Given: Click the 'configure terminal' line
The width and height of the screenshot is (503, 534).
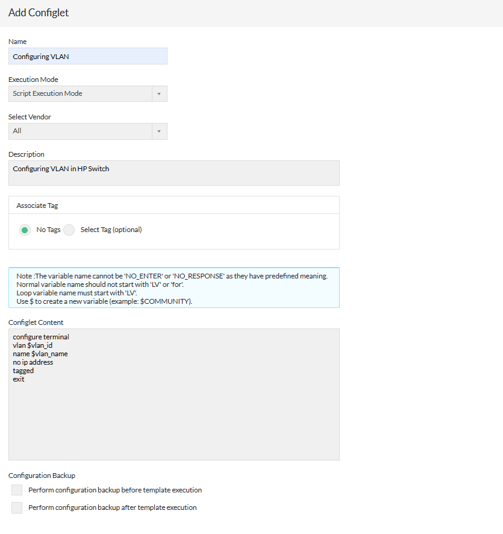Looking at the screenshot, I should [40, 337].
